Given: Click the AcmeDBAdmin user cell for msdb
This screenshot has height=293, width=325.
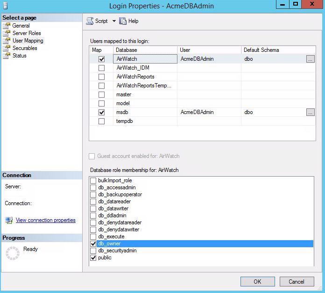Looking at the screenshot, I should 209,112.
